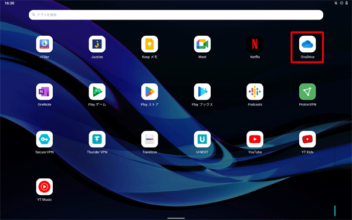
Task: Tap the clock showing 16:30
Action: point(9,3)
